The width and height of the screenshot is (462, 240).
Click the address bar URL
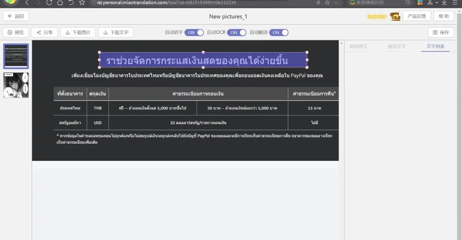169,3
